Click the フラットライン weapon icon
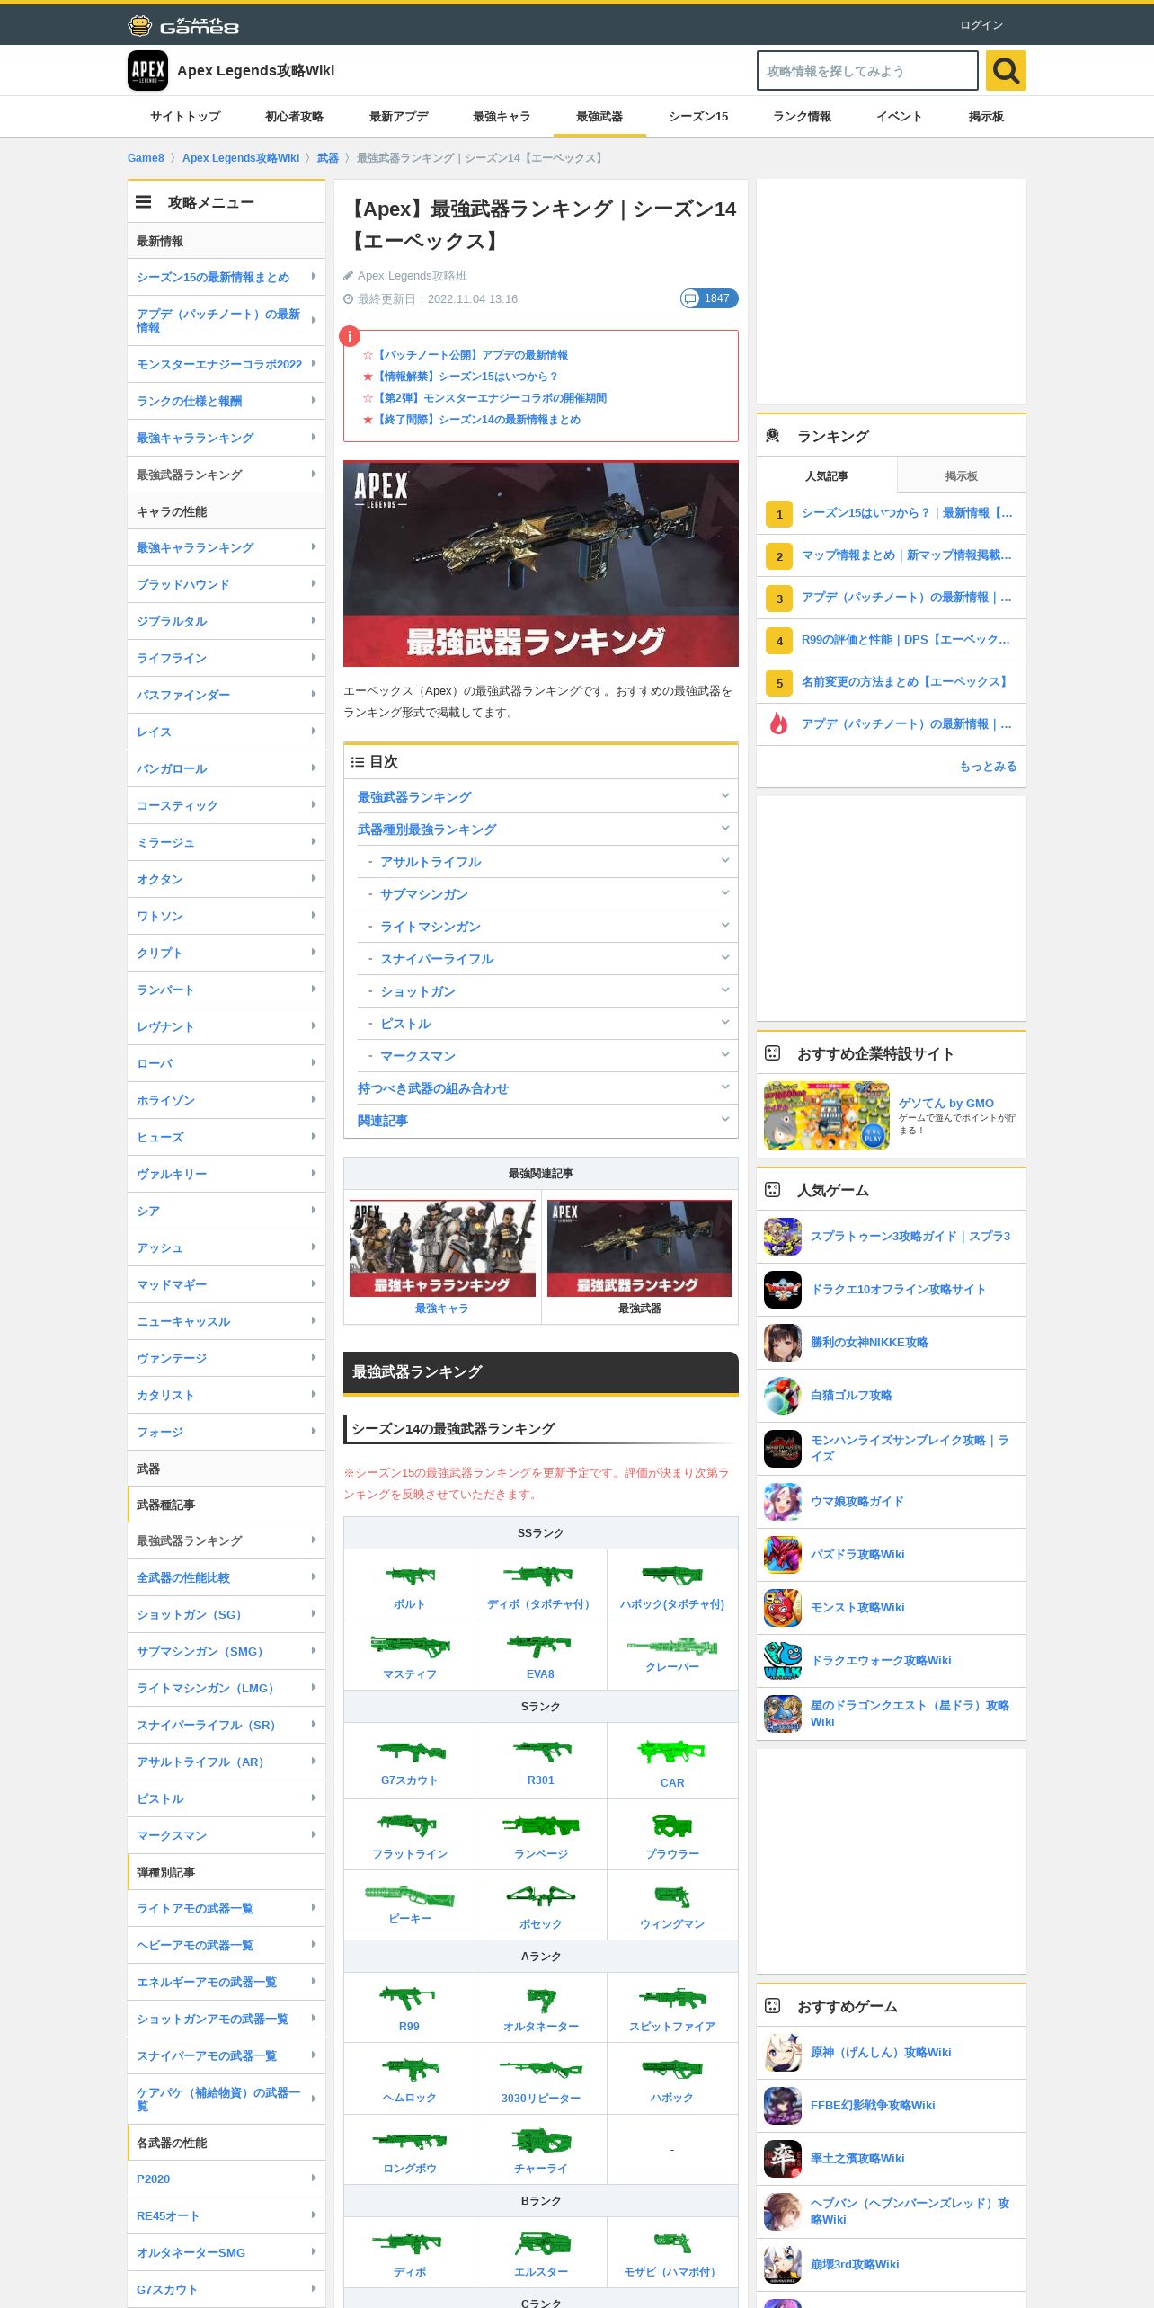The width and height of the screenshot is (1154, 2308). click(x=408, y=1824)
